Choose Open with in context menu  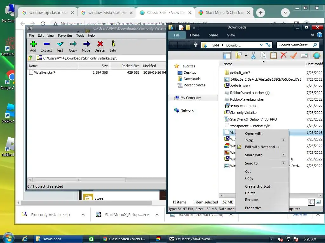(254, 134)
